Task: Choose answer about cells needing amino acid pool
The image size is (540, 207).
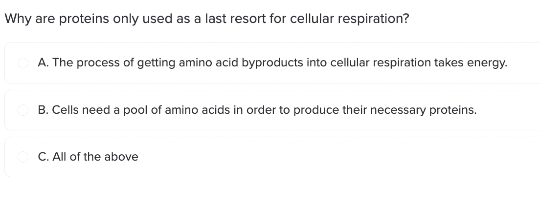Action: (272, 110)
